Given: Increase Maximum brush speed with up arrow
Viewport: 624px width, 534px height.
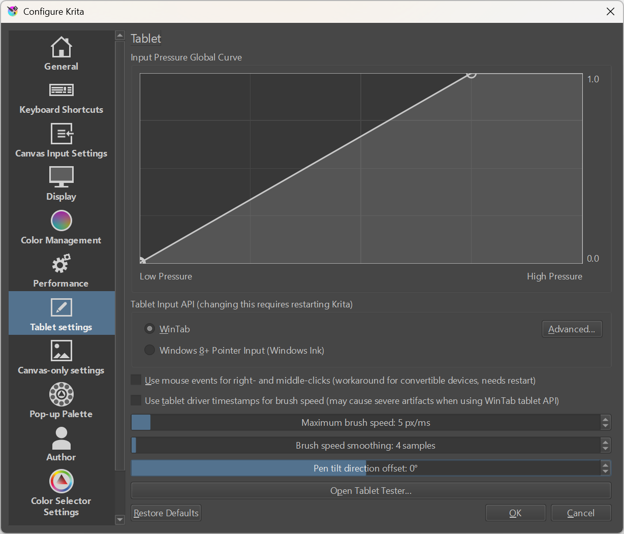Looking at the screenshot, I should [x=605, y=419].
